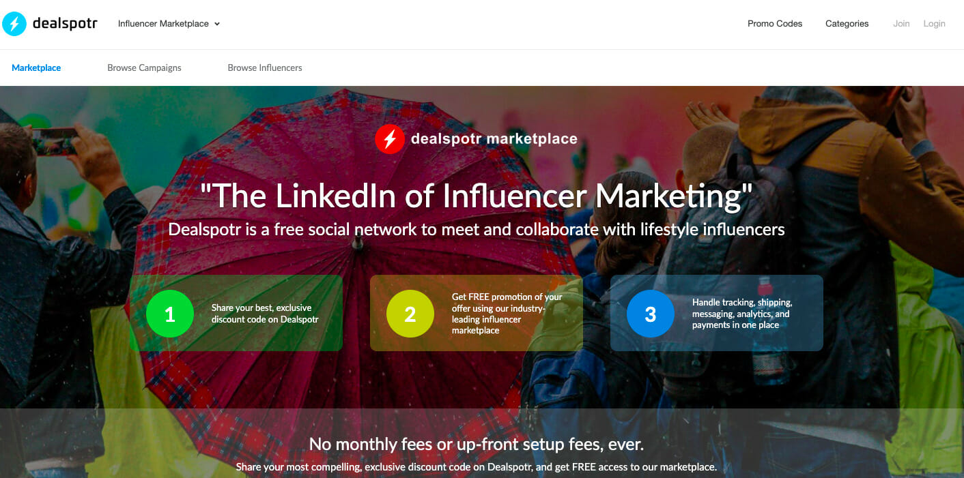Click the 'LinkedIn of Influencer Marketing' headline
Screen dimensions: 964x478
476,196
